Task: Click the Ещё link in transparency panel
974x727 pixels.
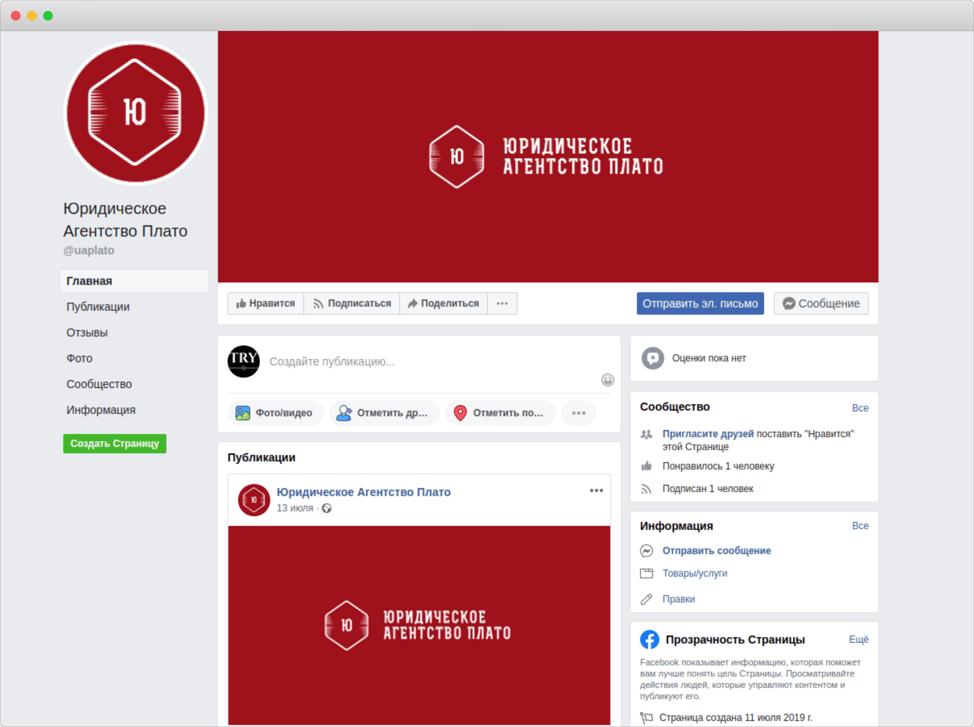Action: point(858,640)
